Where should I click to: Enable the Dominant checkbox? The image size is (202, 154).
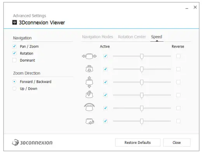click(x=14, y=60)
